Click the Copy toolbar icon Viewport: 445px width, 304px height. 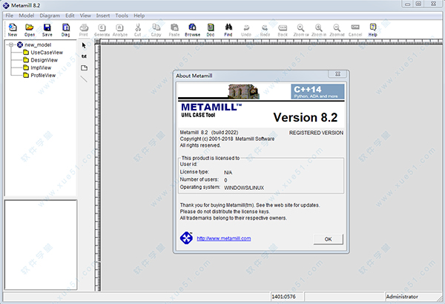156,30
